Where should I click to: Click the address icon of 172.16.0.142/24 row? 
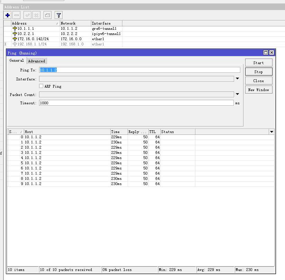coord(15,39)
